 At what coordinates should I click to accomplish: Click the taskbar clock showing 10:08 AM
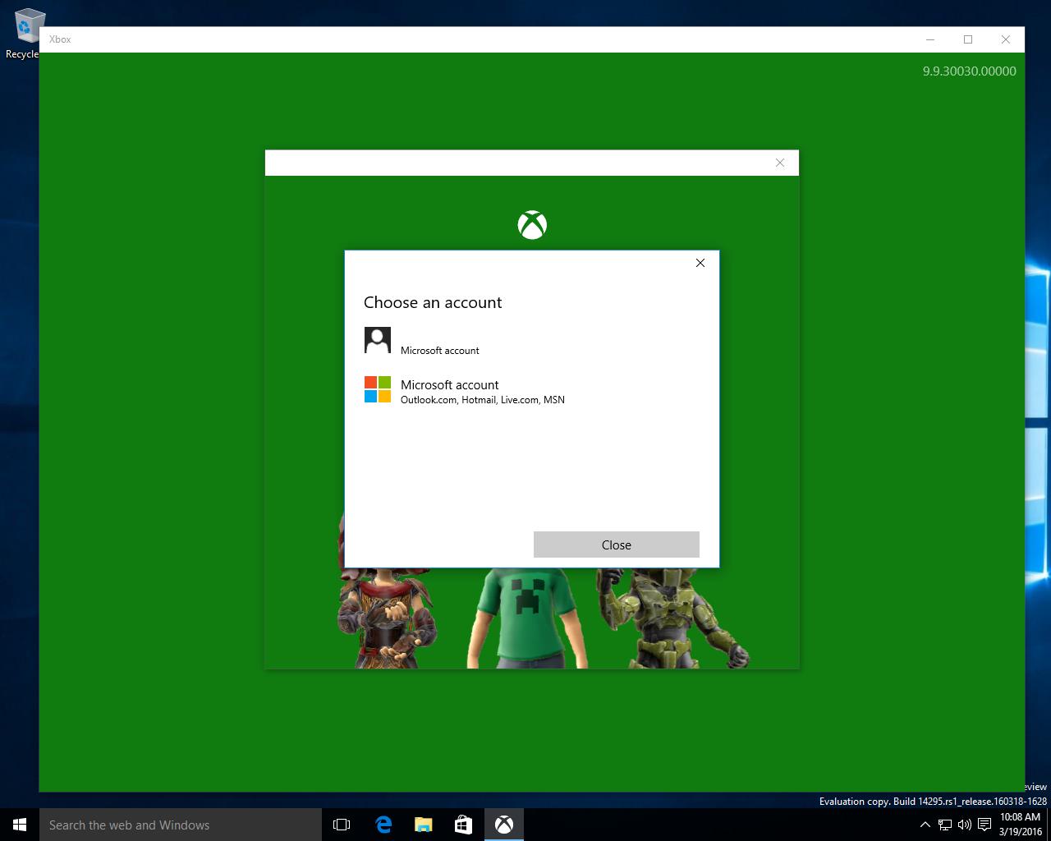1021,825
